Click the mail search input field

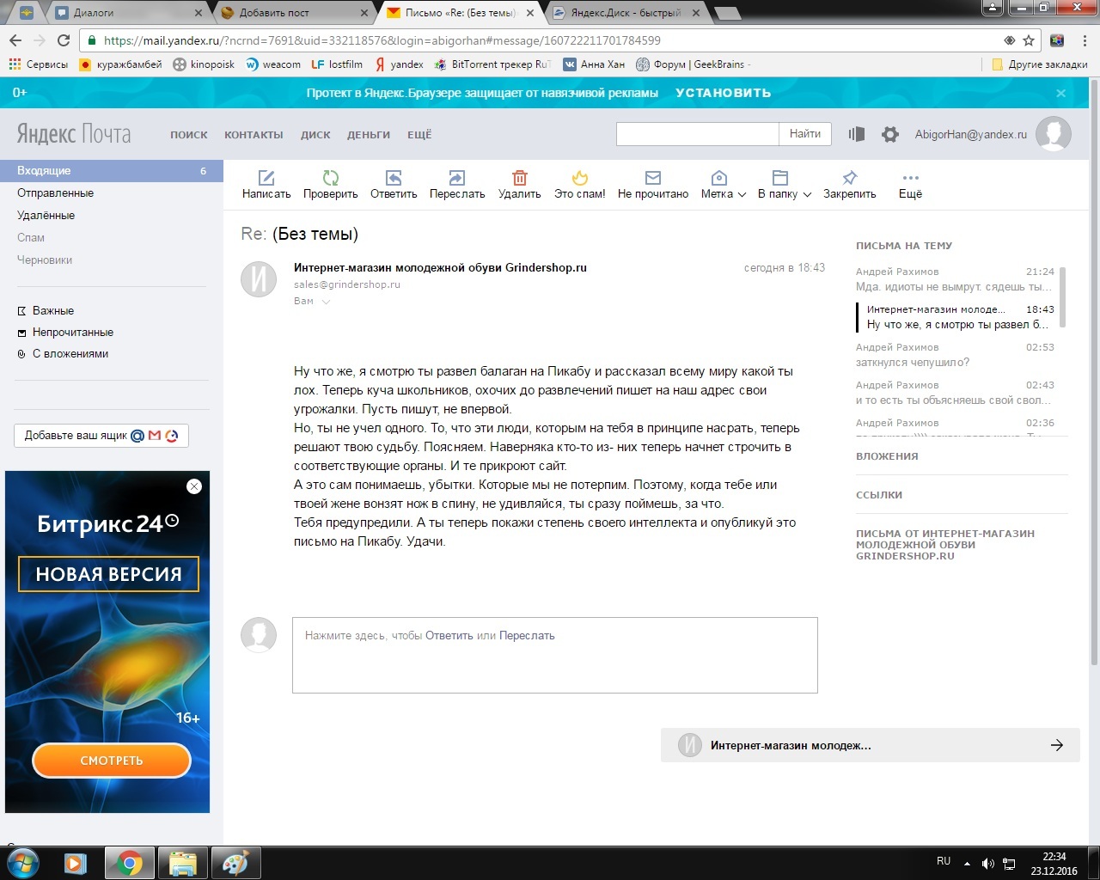(x=698, y=133)
